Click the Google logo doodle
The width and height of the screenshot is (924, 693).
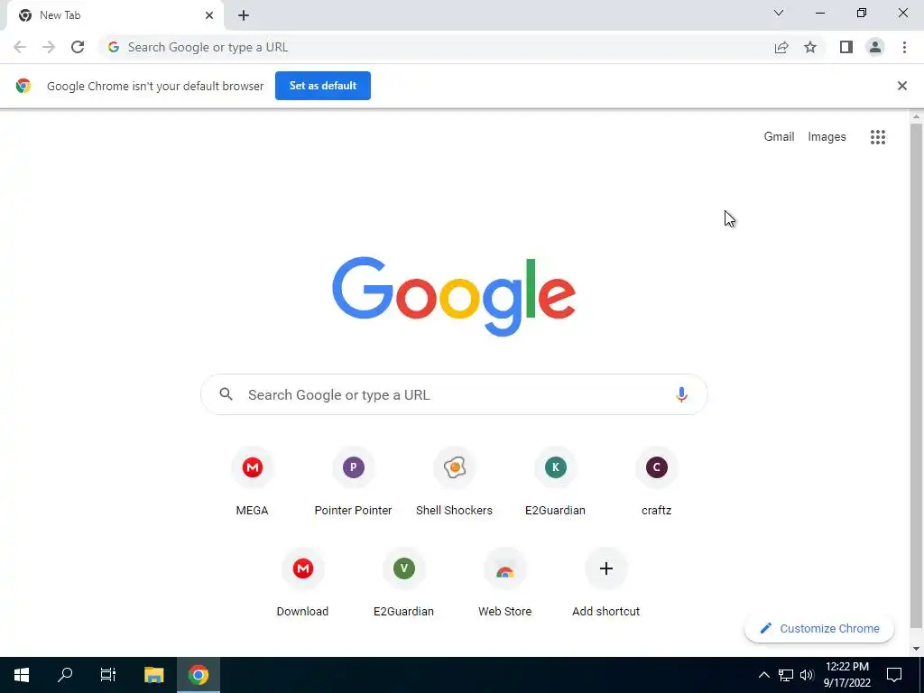[454, 296]
